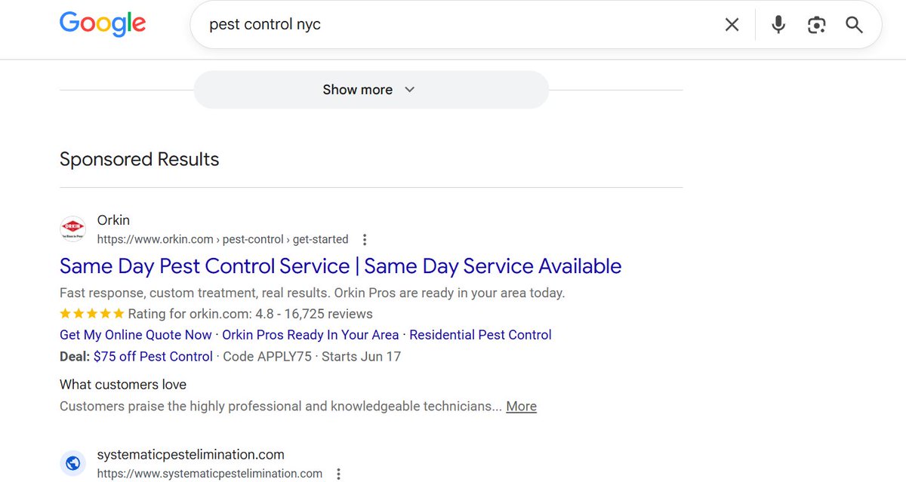Image resolution: width=906 pixels, height=482 pixels.
Task: Expand customer review summary with More
Action: click(521, 406)
